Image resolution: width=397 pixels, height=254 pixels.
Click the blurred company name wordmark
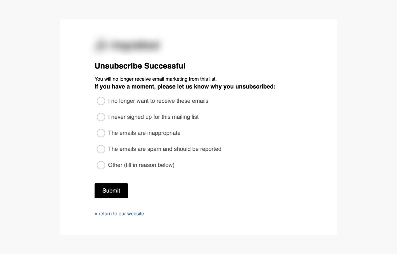136,45
